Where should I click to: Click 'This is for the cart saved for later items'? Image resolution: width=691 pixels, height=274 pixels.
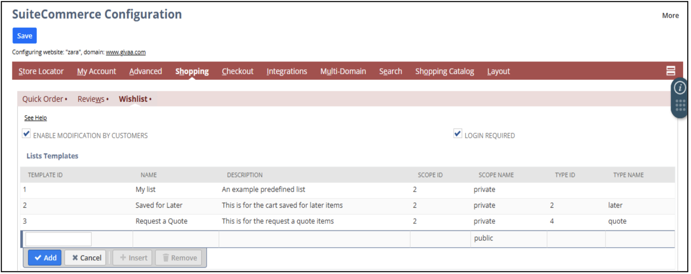282,205
